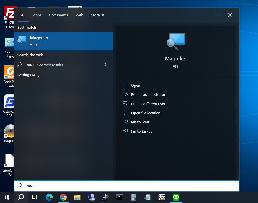Choose Pin to taskbar
Screen dimensions: 258x203
(x=142, y=132)
